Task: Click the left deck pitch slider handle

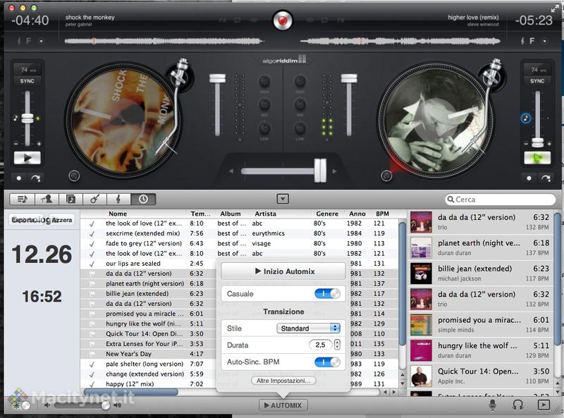Action: [x=27, y=118]
